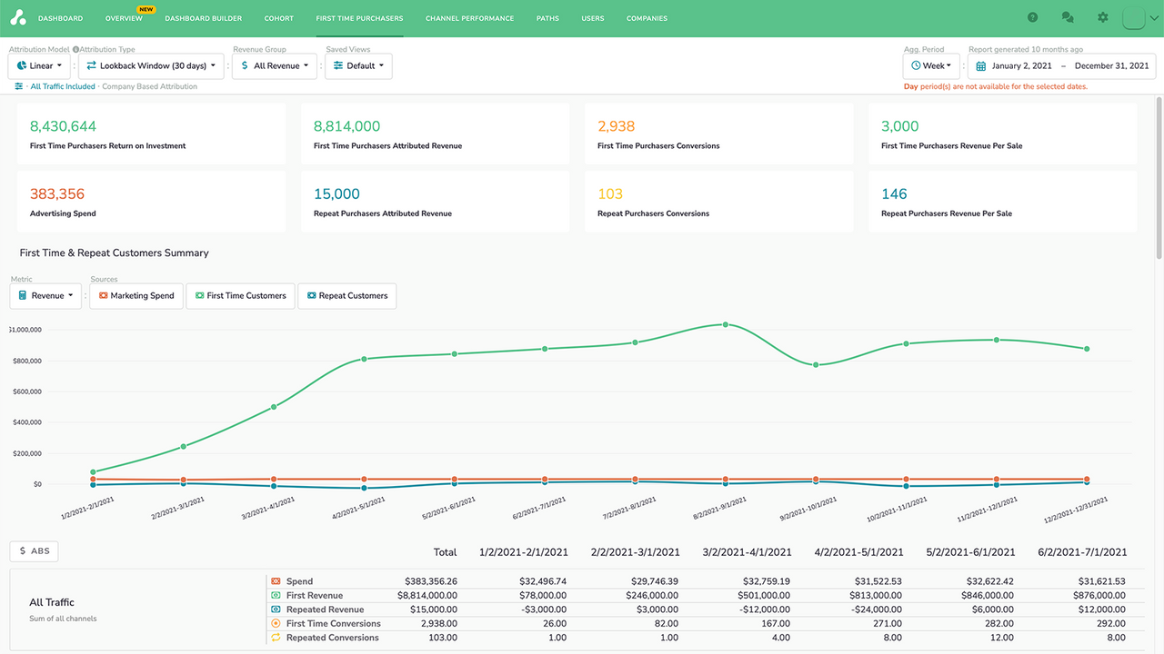Open the All Revenue group dropdown
1164x654 pixels.
[275, 66]
